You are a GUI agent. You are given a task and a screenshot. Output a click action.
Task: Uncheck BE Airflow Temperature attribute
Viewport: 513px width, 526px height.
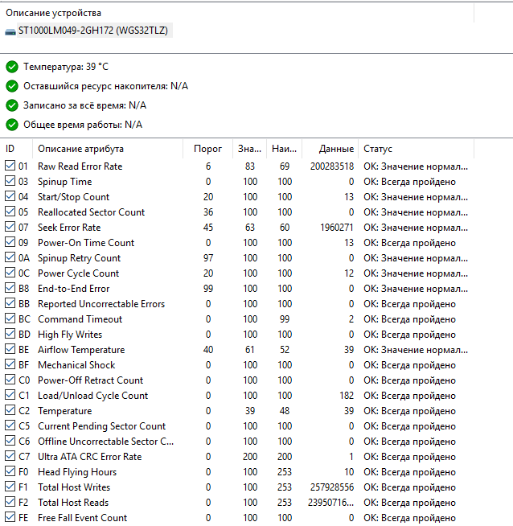(10, 348)
